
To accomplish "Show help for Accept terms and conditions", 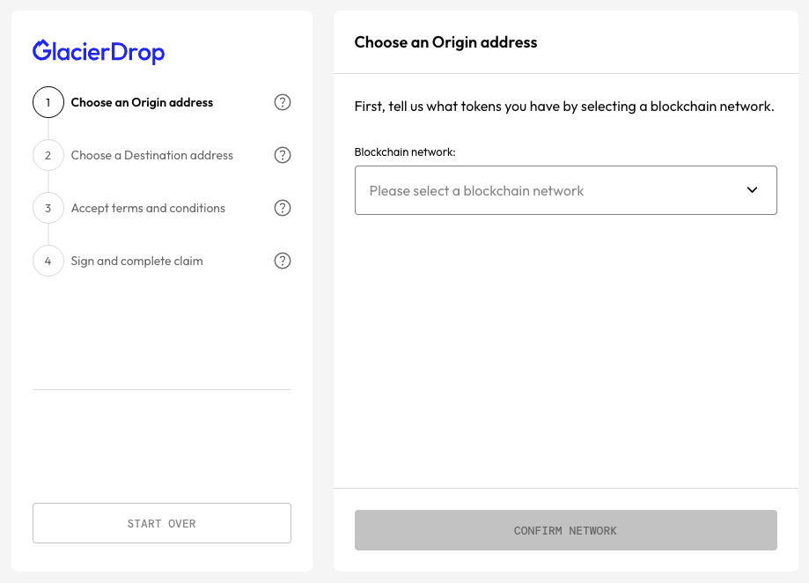I will 283,208.
